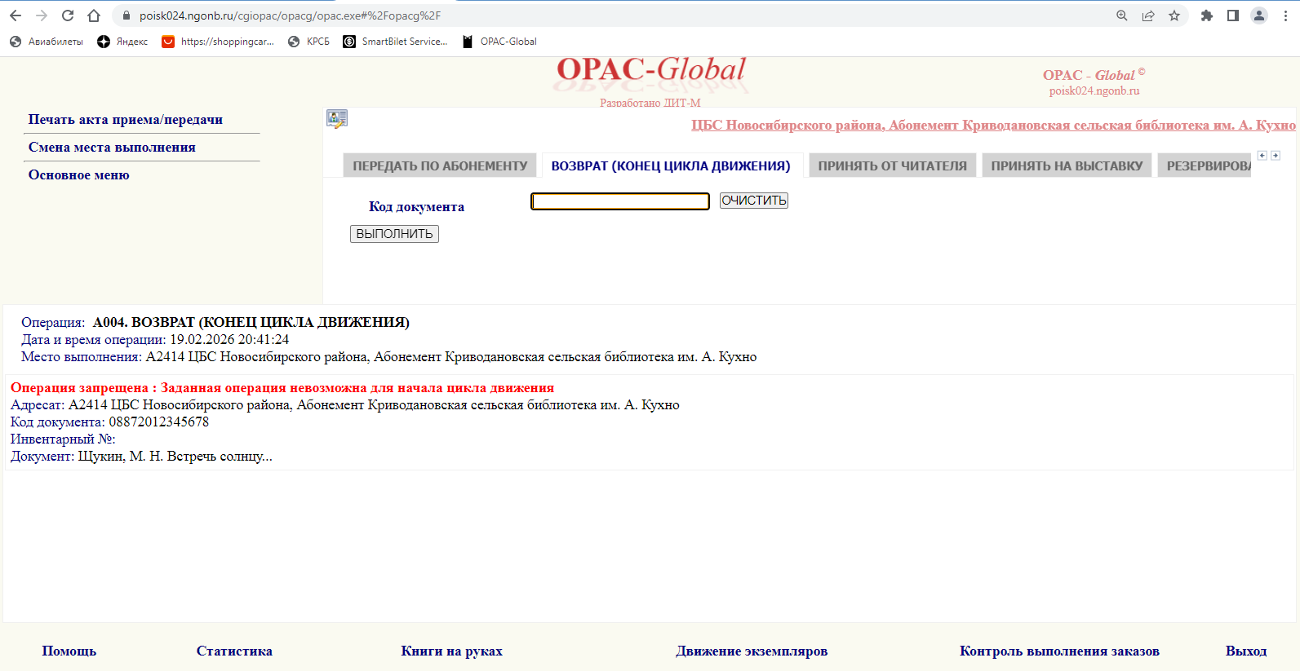Click the reader profile icon above the tabs

click(337, 119)
